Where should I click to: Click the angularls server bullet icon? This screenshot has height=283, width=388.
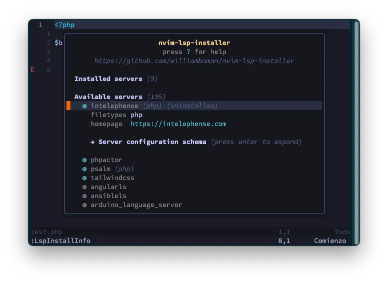tap(84, 187)
